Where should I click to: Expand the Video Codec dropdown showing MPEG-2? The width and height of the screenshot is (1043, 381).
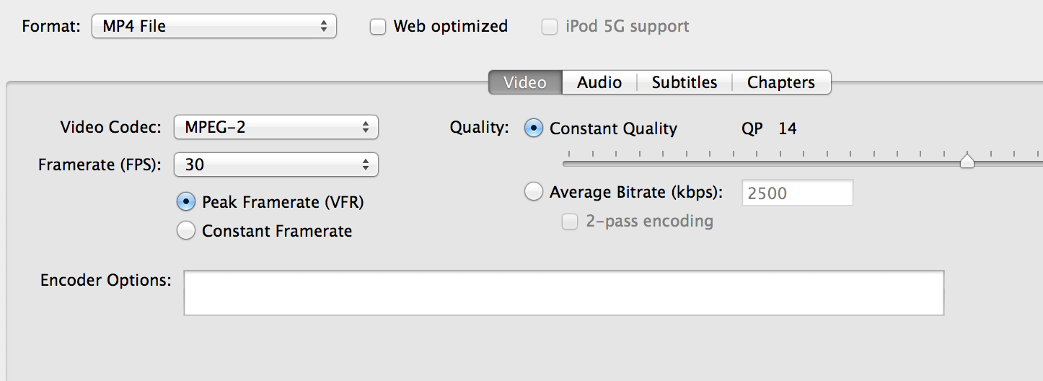coord(276,128)
